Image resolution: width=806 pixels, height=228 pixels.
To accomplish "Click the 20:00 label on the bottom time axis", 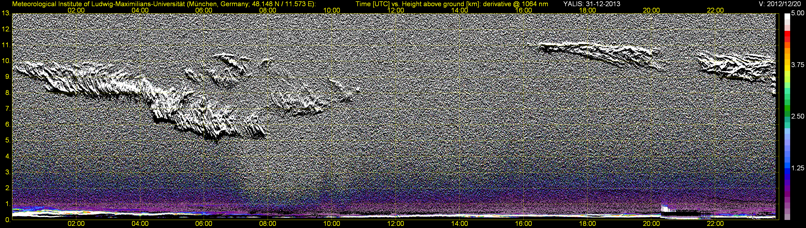I will (652, 224).
